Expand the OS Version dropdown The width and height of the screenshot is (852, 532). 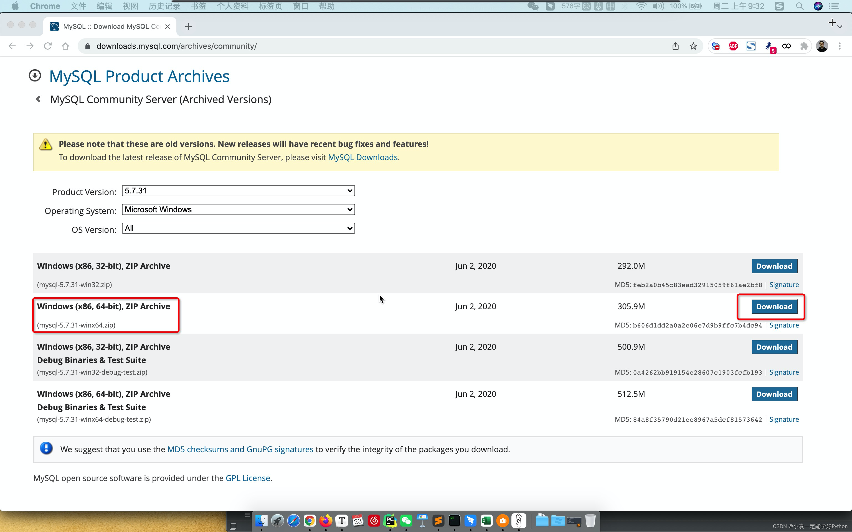(238, 228)
